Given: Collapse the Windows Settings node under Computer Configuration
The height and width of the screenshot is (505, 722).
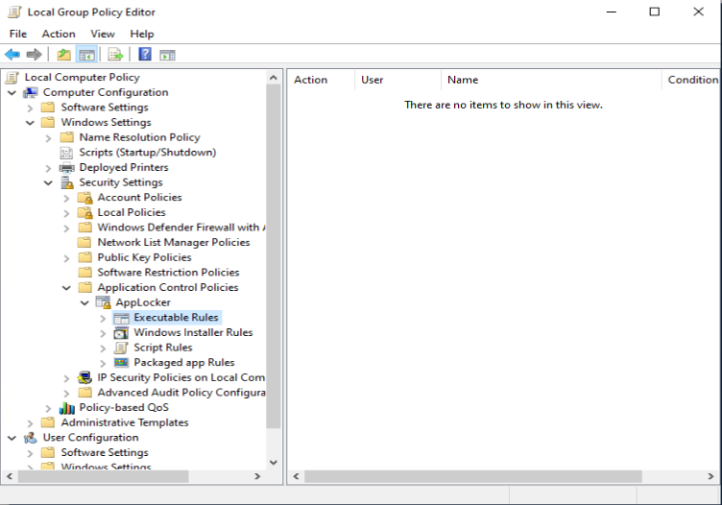Looking at the screenshot, I should (x=30, y=123).
